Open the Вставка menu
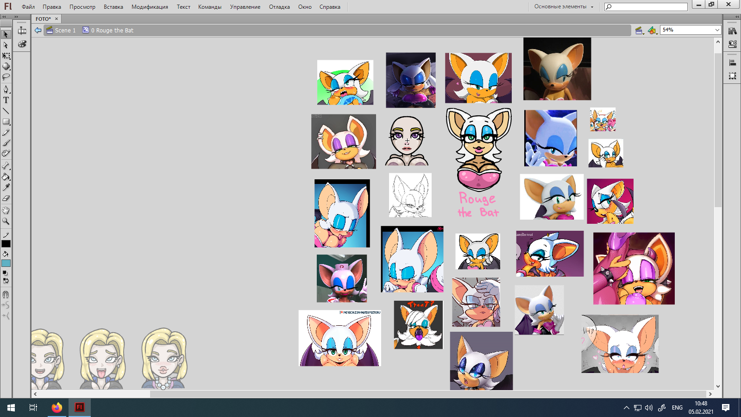Screen dimensions: 741x417 (x=113, y=7)
